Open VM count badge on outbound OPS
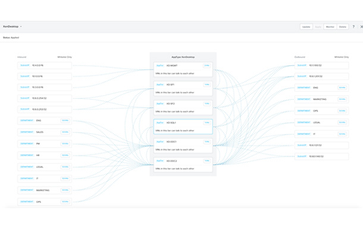 click(x=342, y=111)
